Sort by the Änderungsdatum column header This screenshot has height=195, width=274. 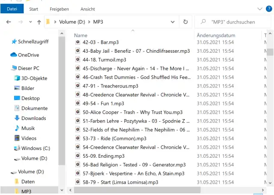pyautogui.click(x=216, y=35)
